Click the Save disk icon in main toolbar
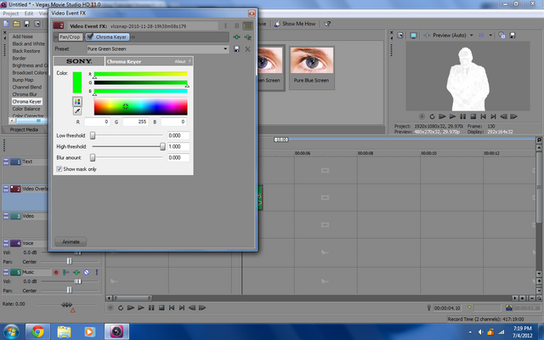This screenshot has width=544, height=340. [x=26, y=24]
